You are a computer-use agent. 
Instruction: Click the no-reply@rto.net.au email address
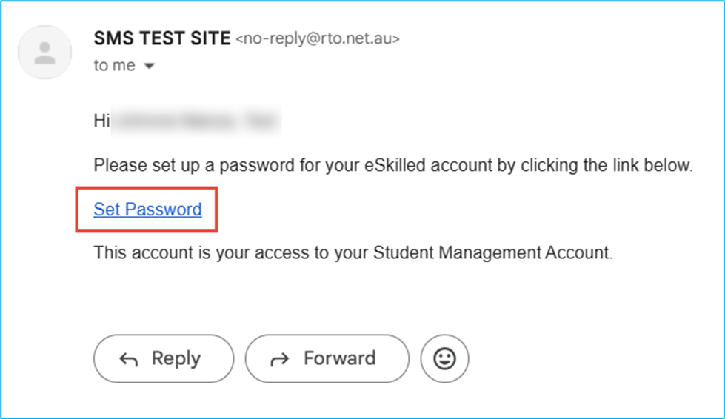click(318, 39)
